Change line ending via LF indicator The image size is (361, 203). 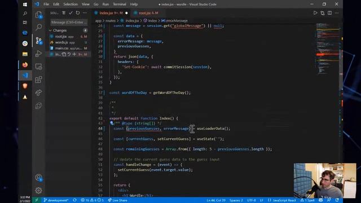(x=262, y=200)
